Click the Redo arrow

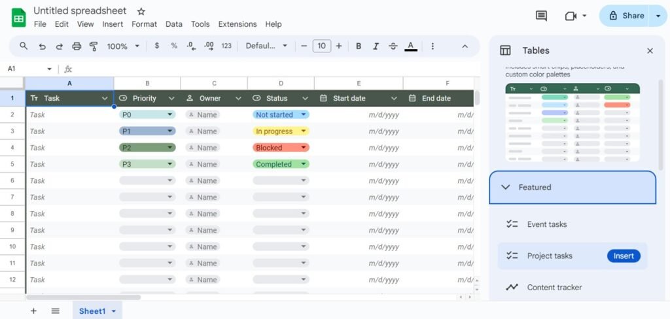point(60,46)
